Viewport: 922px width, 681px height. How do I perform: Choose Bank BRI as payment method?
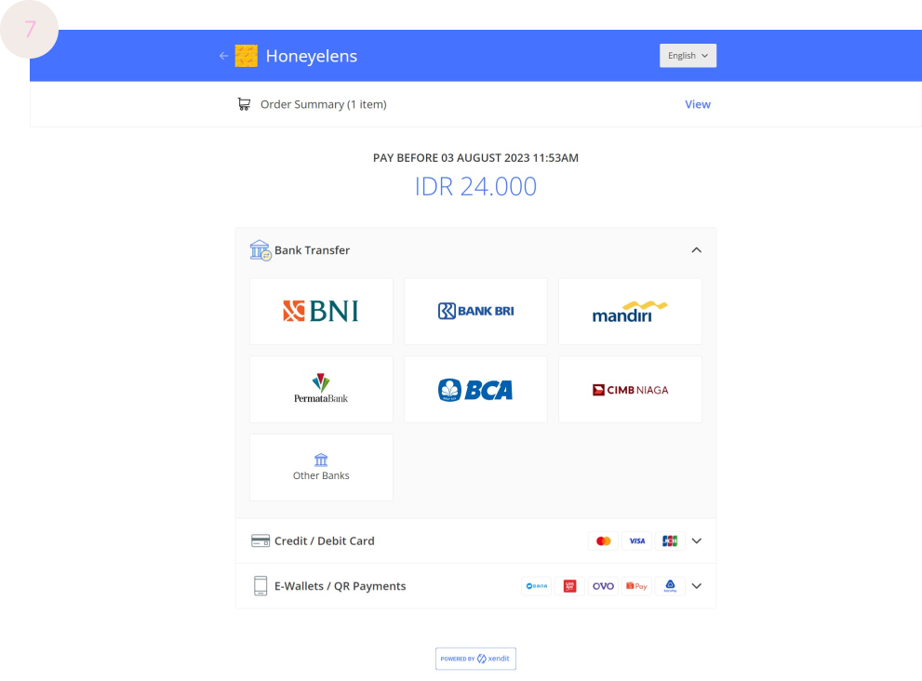(475, 311)
